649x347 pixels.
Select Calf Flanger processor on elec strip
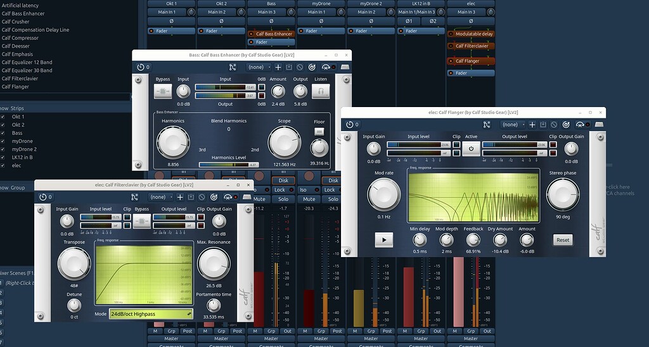pyautogui.click(x=471, y=61)
